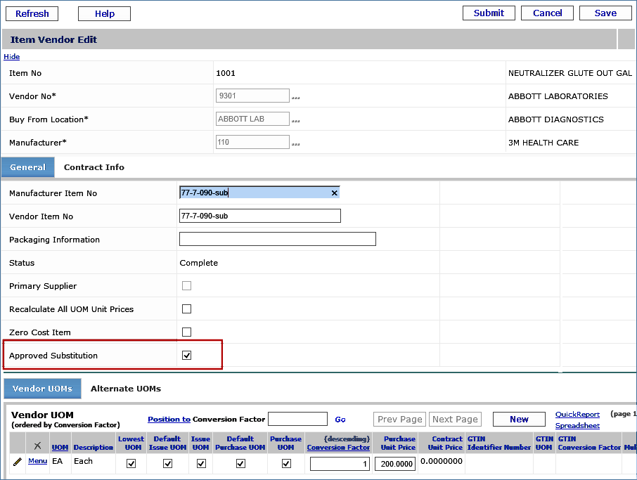This screenshot has height=480, width=637.
Task: Open the QuickReport link
Action: pyautogui.click(x=577, y=415)
